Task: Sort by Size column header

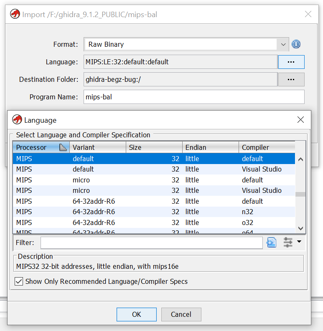Action: 154,147
